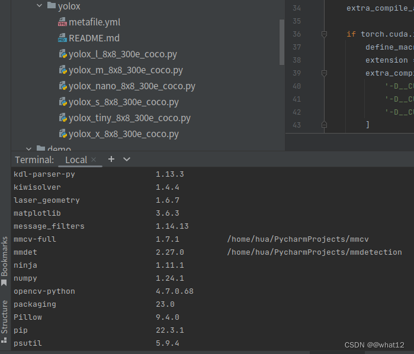Open yolox_tiny_8x8_300e_coco.py file
The height and width of the screenshot is (354, 414).
[x=130, y=118]
